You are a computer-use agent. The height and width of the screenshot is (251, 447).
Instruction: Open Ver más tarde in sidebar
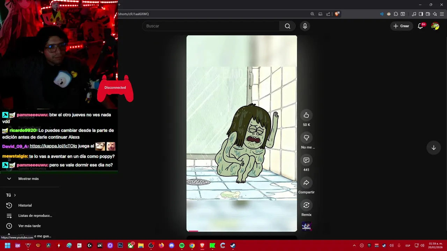tap(29, 226)
